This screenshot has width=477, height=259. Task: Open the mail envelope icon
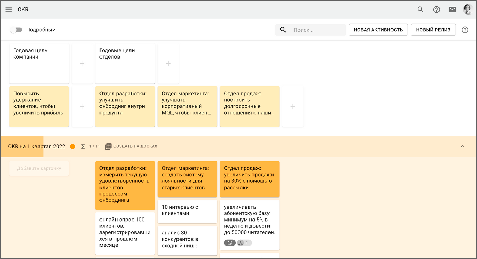coord(452,10)
